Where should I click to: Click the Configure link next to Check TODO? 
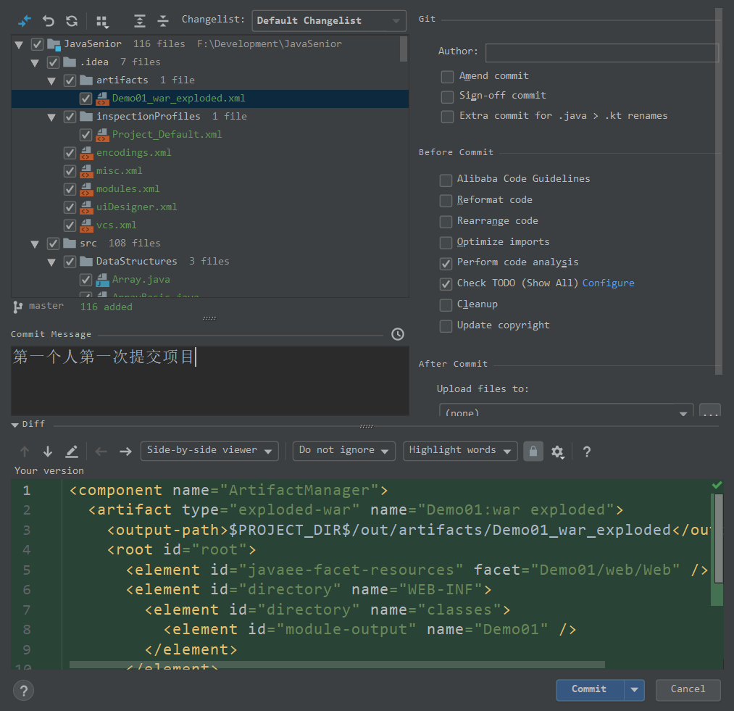click(608, 283)
